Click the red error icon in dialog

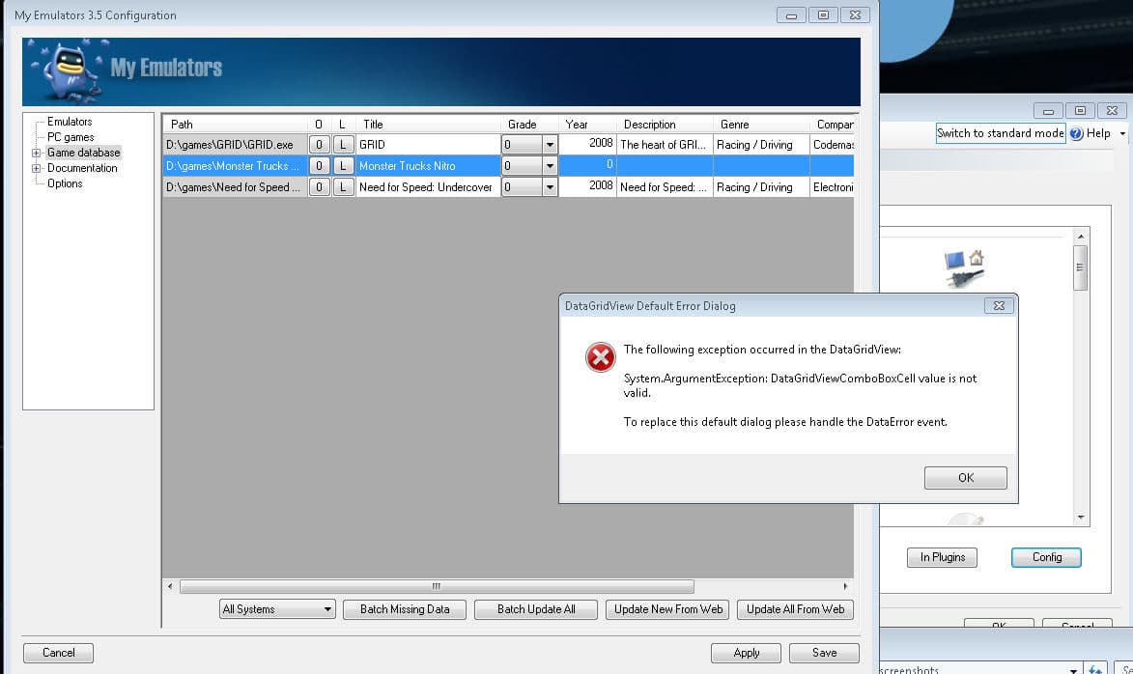pos(601,357)
